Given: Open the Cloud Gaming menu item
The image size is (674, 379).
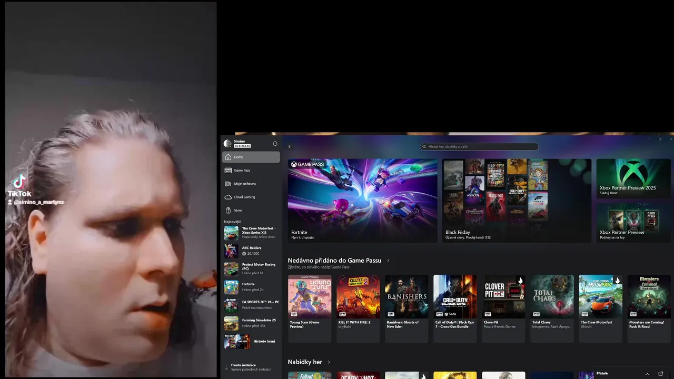Looking at the screenshot, I should (251, 197).
